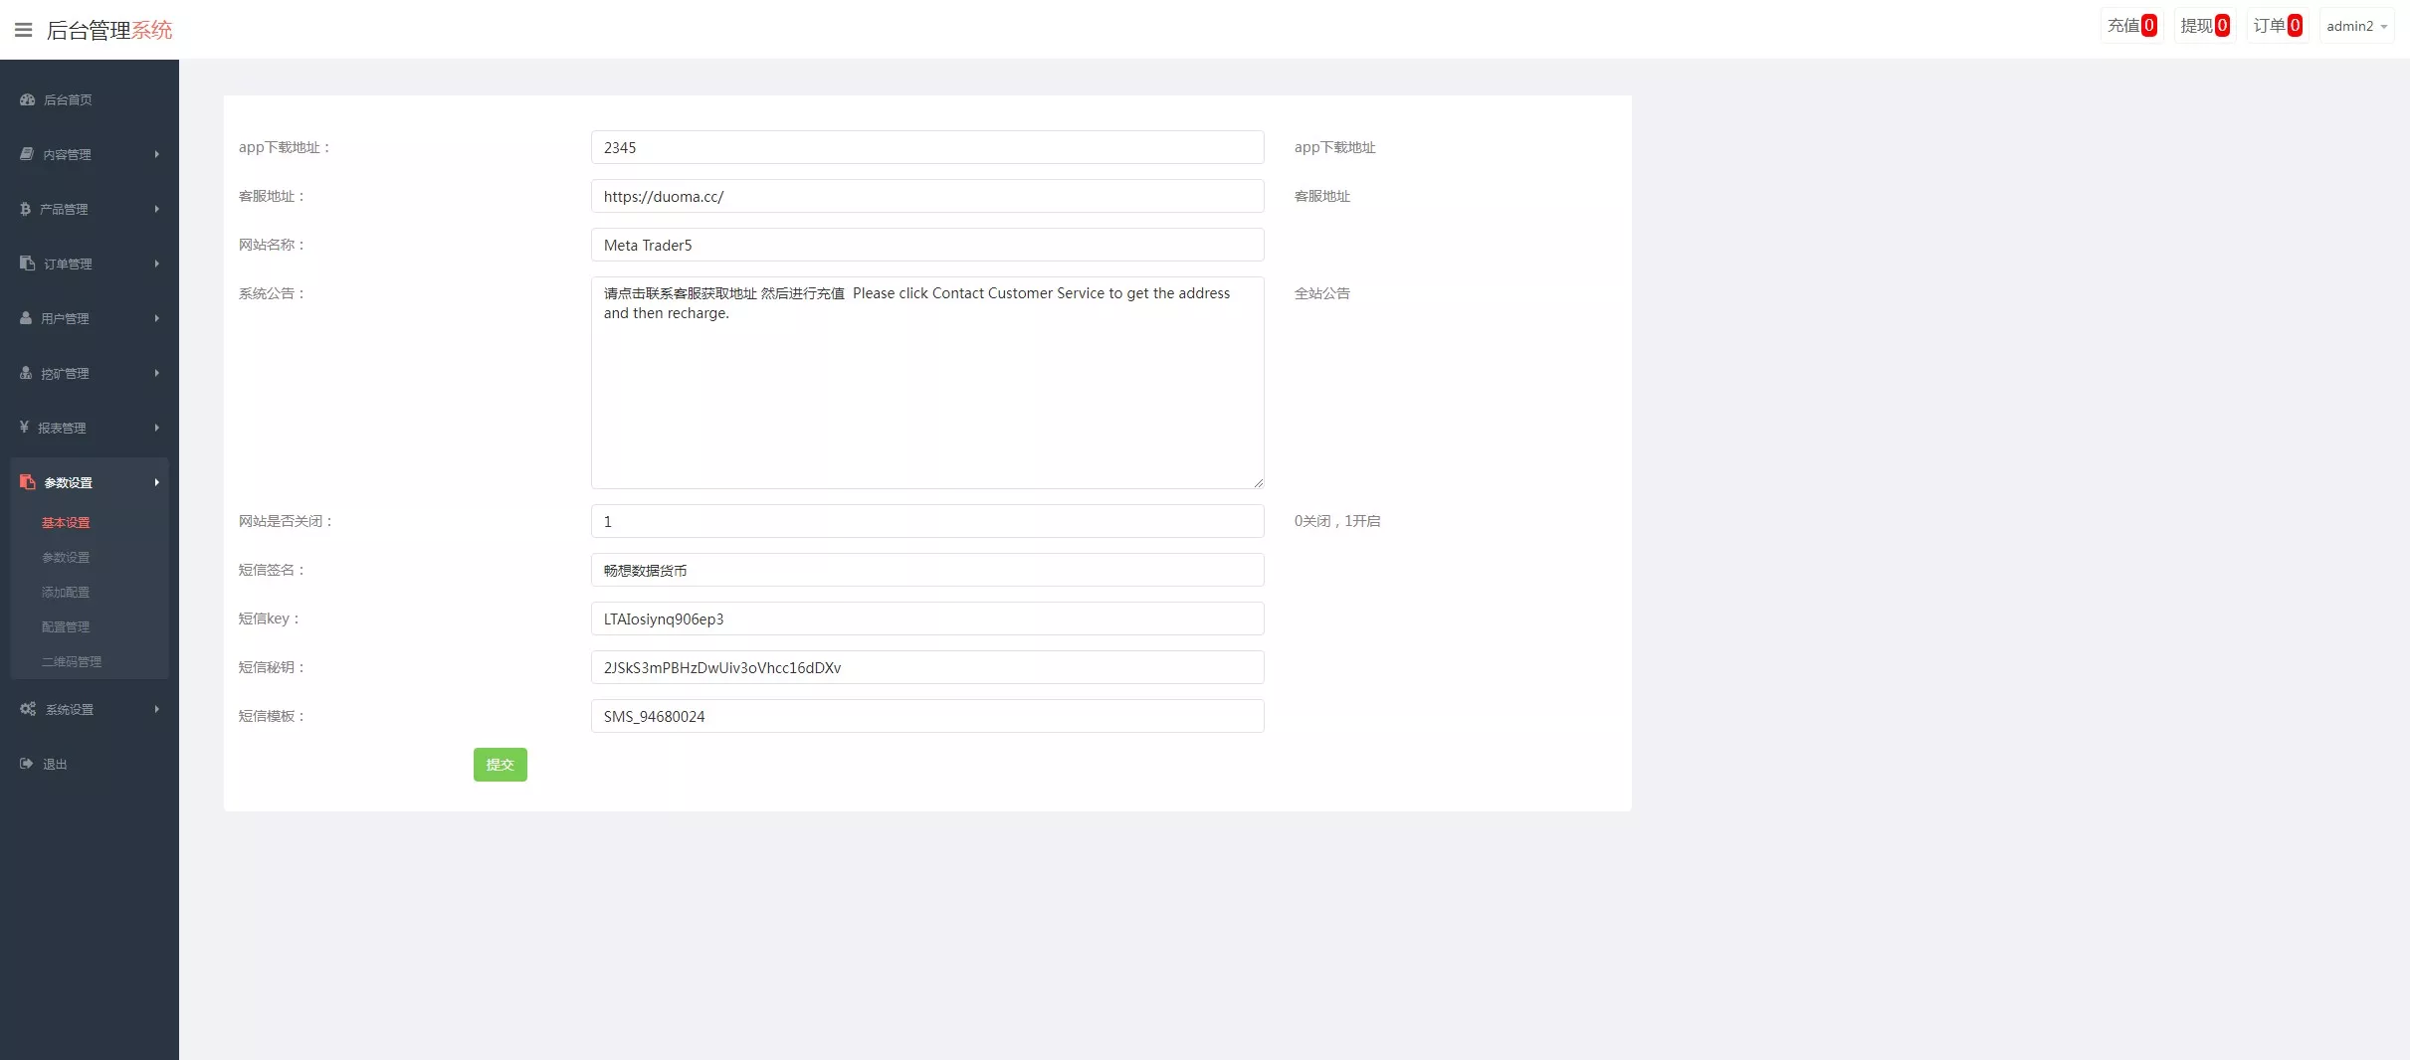Click the 短信秘钥 input field
Image resolution: width=2410 pixels, height=1060 pixels.
coord(927,667)
